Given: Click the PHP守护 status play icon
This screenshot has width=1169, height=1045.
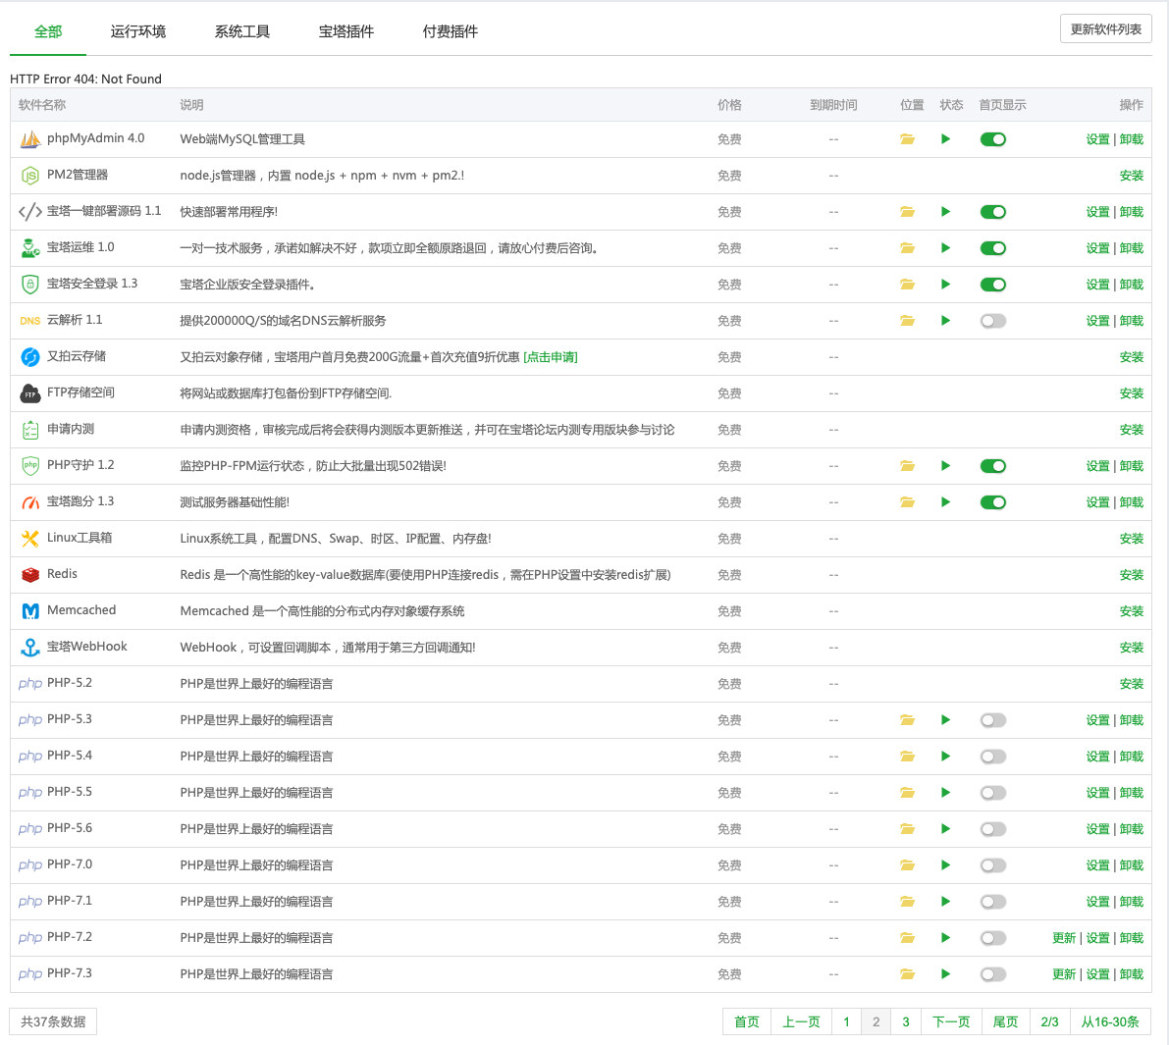Looking at the screenshot, I should tap(945, 466).
